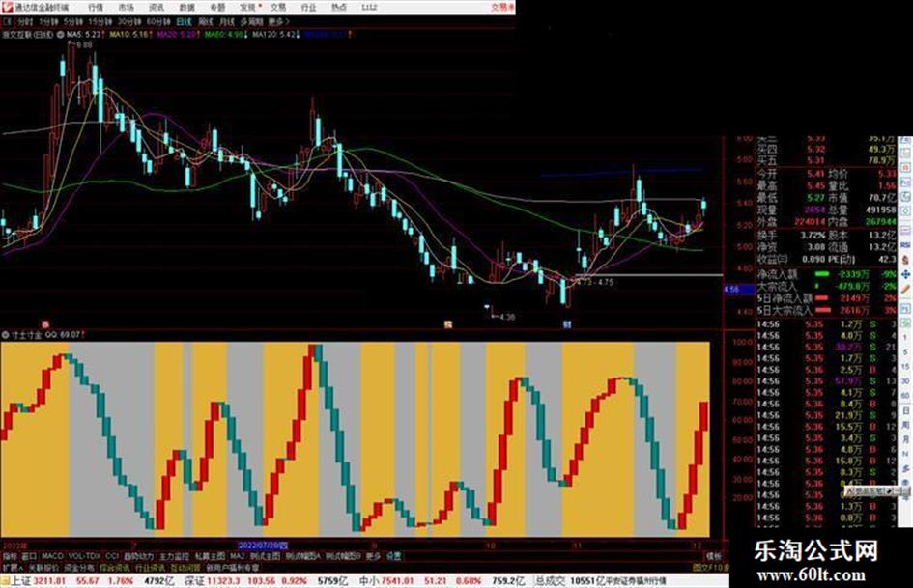Viewport: 913px width, 588px height.
Task: Click the 净流入额 row in quote panel
Action: click(826, 274)
